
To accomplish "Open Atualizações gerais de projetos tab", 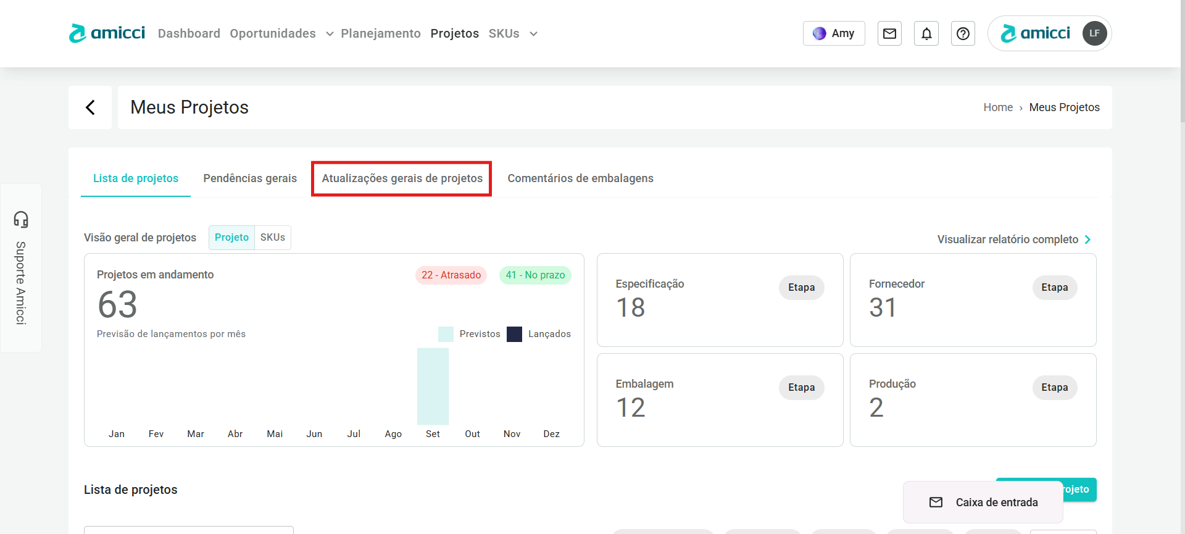I will coord(402,178).
